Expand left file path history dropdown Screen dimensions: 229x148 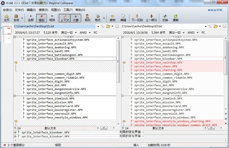pos(98,26)
